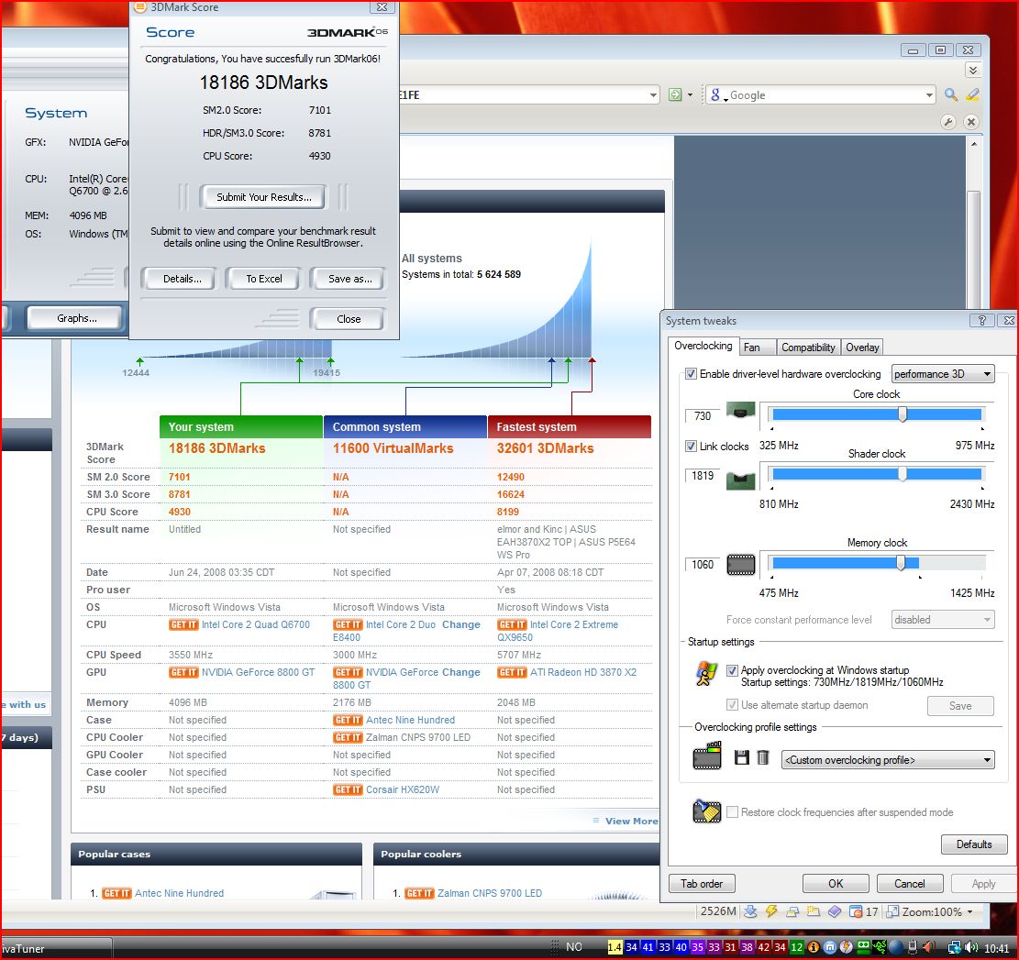Viewport: 1019px width, 960px height.
Task: Click the Defaults button in System tweaks
Action: pos(973,844)
